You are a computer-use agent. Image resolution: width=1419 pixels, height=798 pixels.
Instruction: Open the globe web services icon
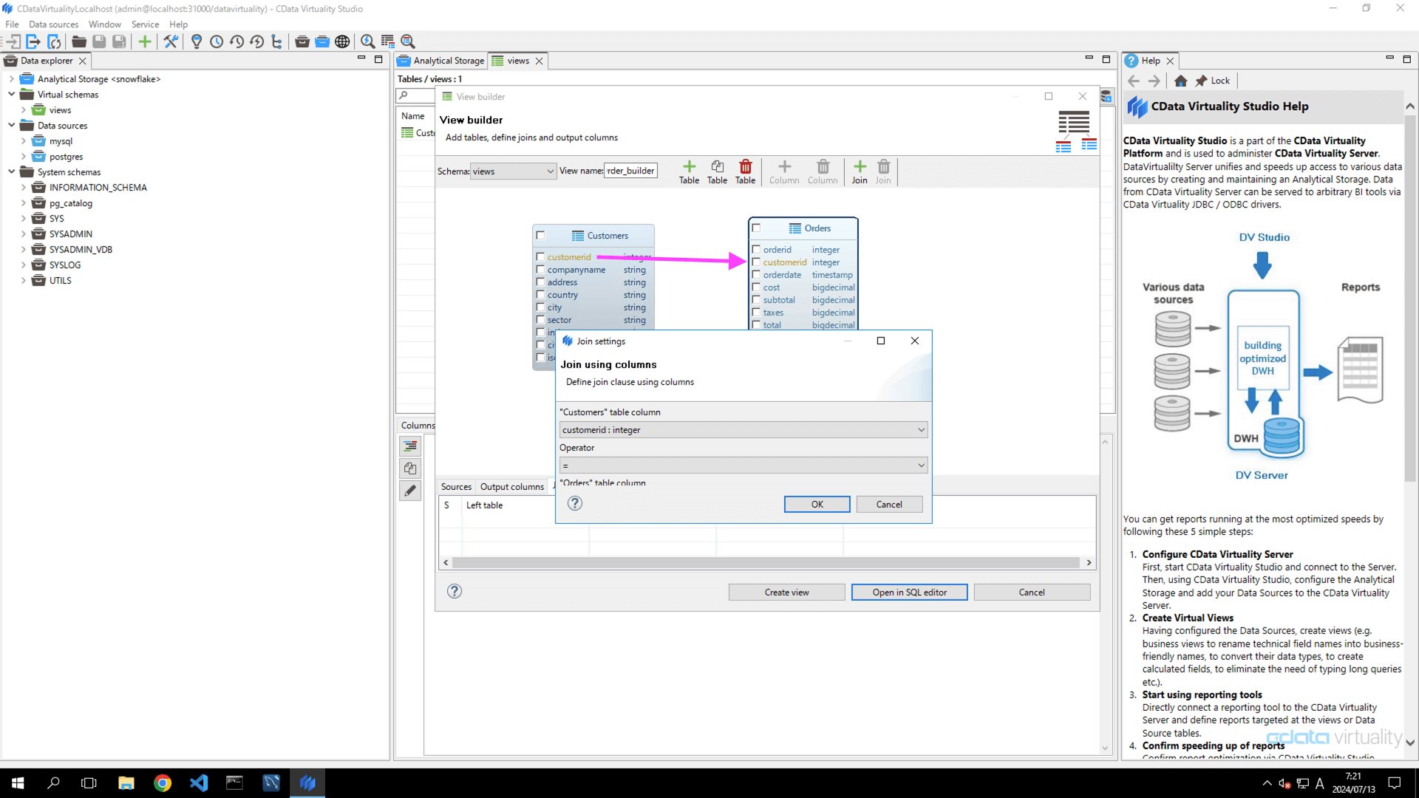pos(342,41)
